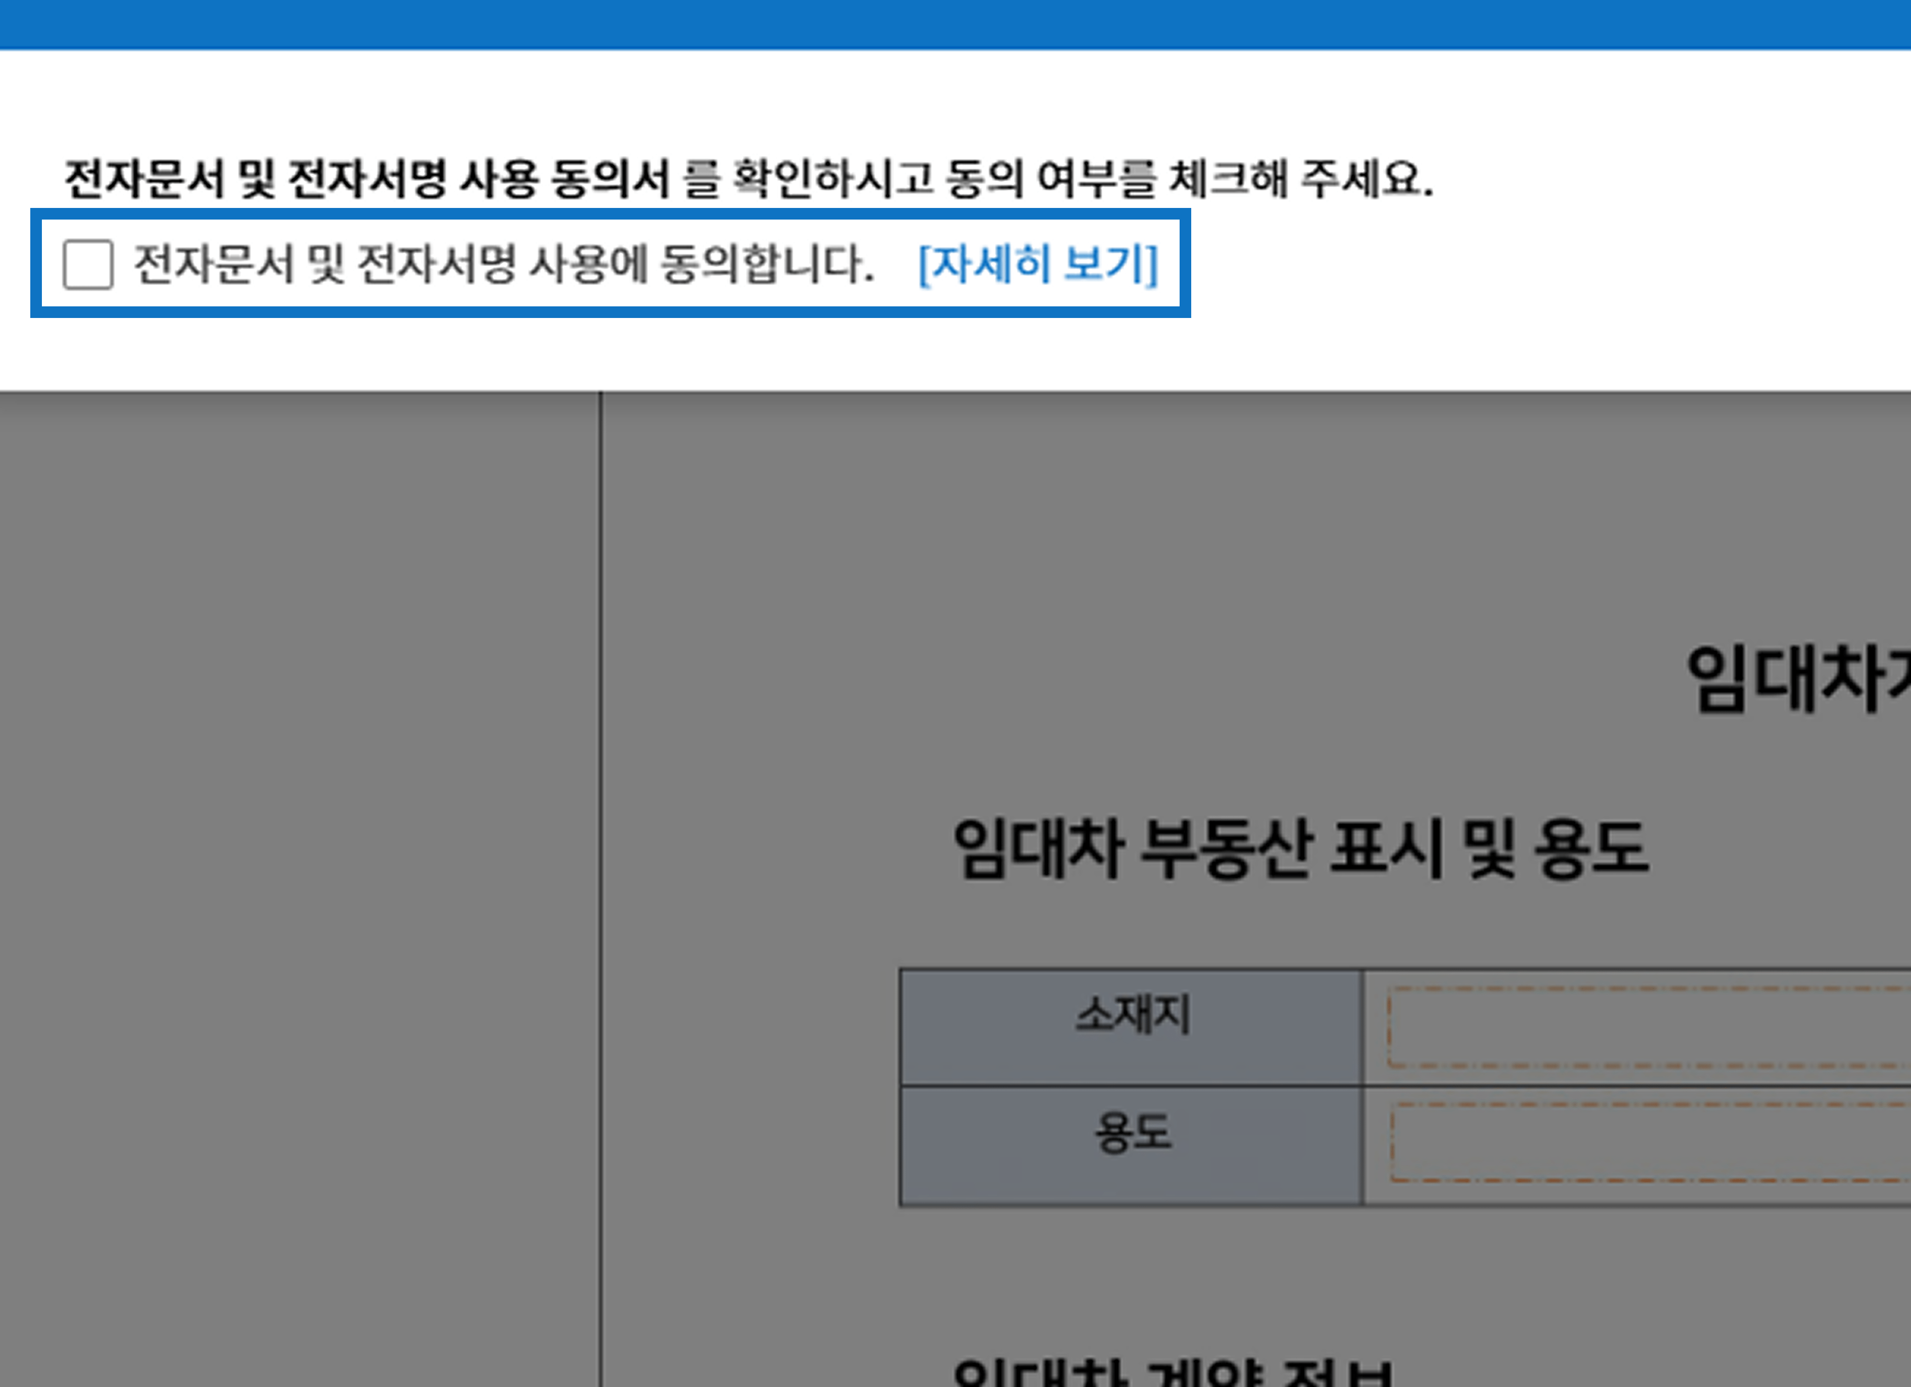Select the 용도 label cell
The image size is (1911, 1387).
coord(1132,1144)
